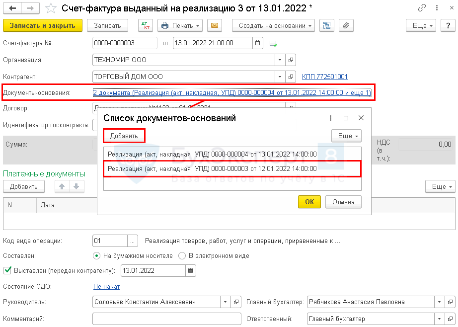Open the calendar picker for invoice date
Image resolution: width=458 pixels, height=327 pixels.
coord(257,43)
